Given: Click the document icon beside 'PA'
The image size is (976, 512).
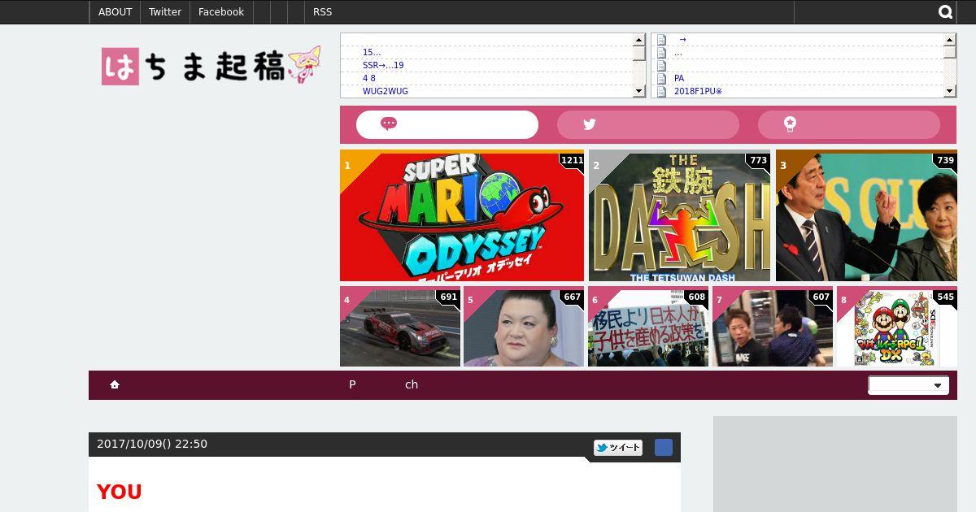Looking at the screenshot, I should coord(661,78).
